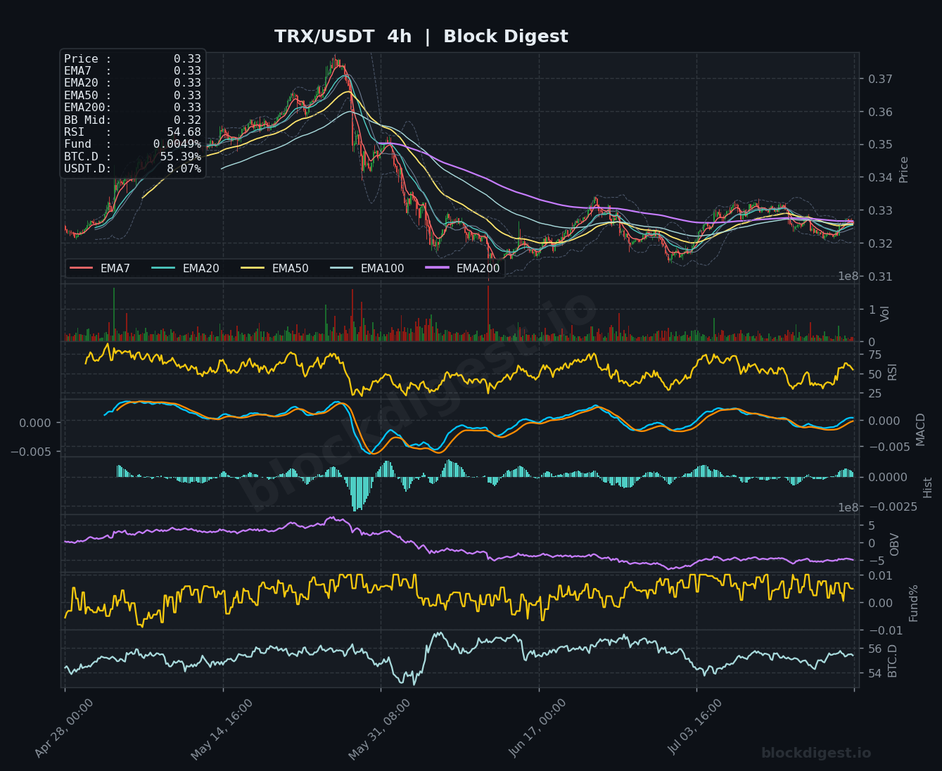Click the RSI axis label
The image size is (942, 771).
pyautogui.click(x=893, y=371)
